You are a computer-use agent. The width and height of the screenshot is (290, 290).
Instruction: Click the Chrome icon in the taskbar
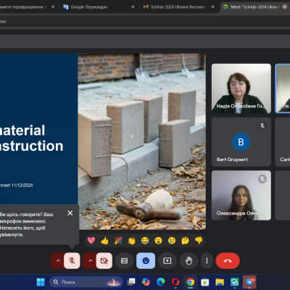[190, 282]
